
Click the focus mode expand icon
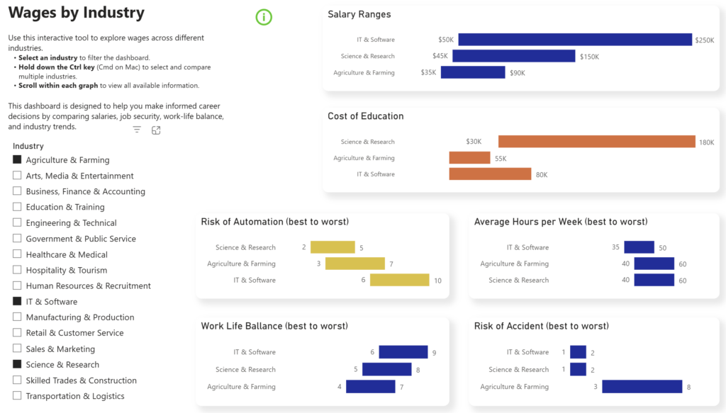point(156,130)
